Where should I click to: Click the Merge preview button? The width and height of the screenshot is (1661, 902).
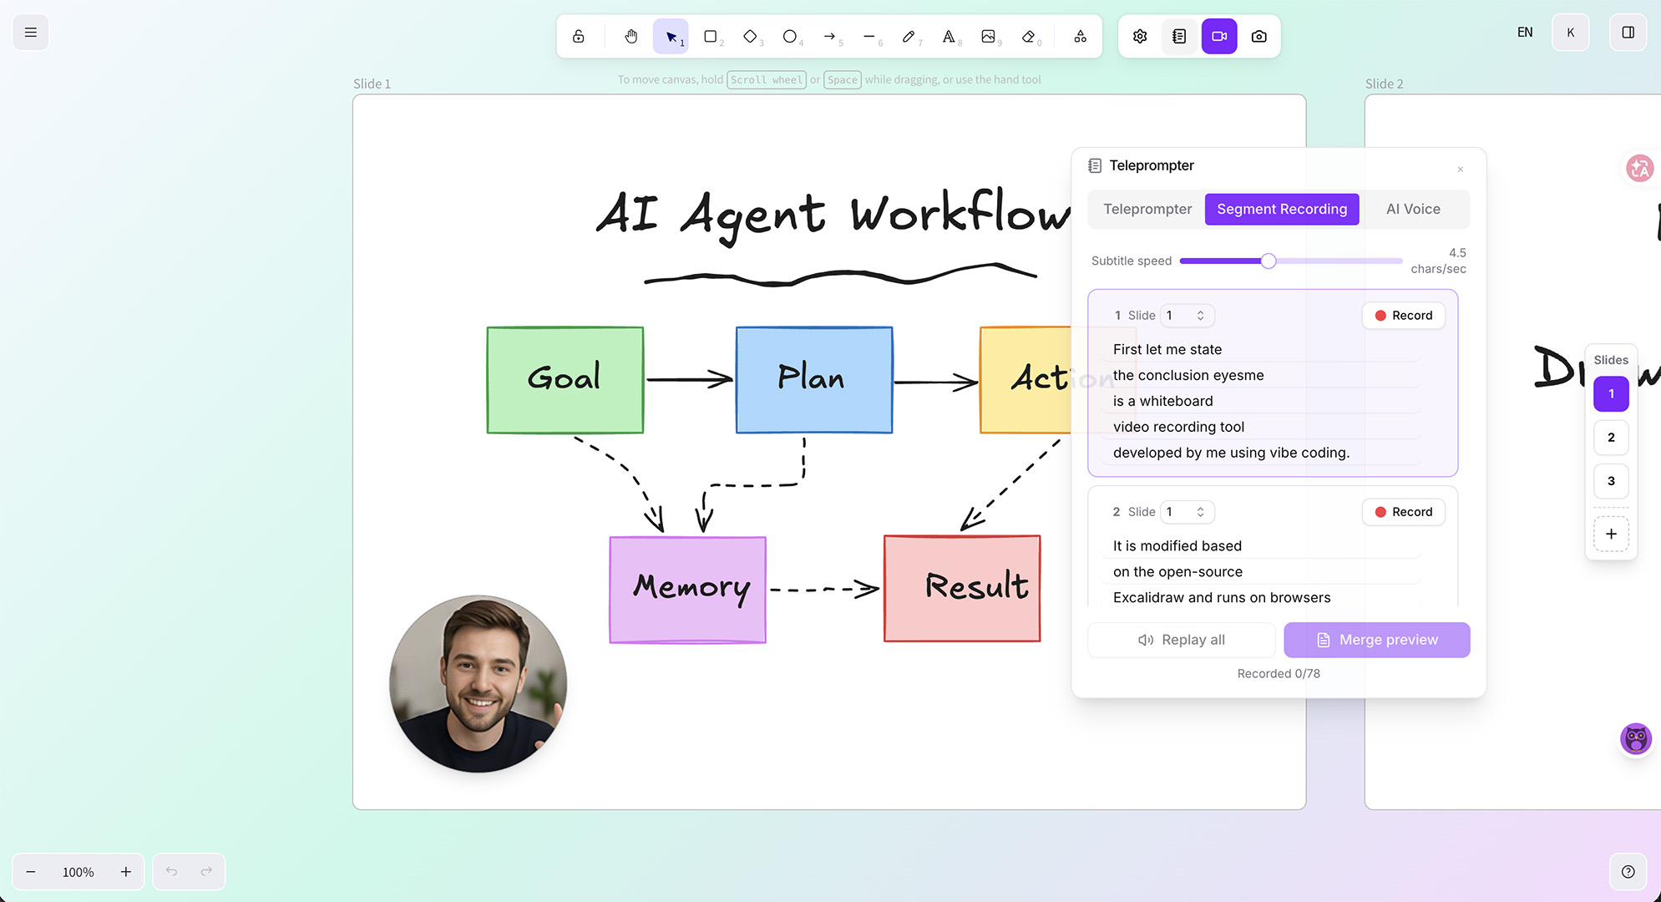[1377, 640]
